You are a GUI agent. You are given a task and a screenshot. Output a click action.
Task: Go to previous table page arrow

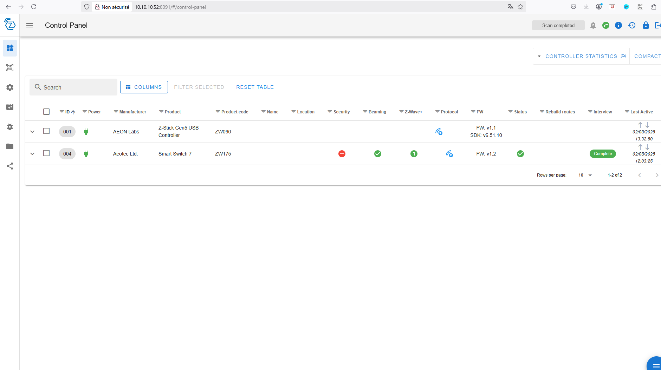640,175
